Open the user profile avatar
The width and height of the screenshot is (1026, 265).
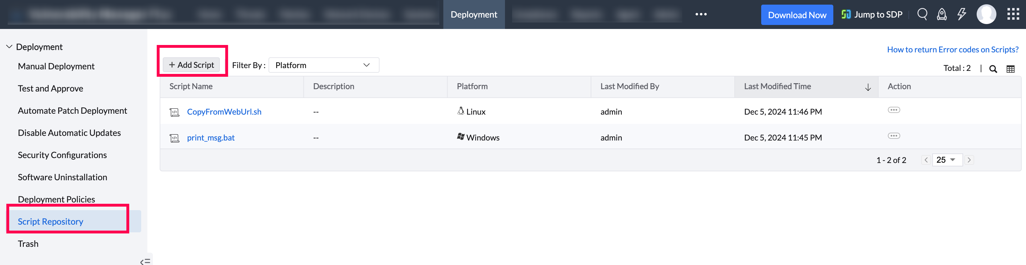tap(986, 14)
